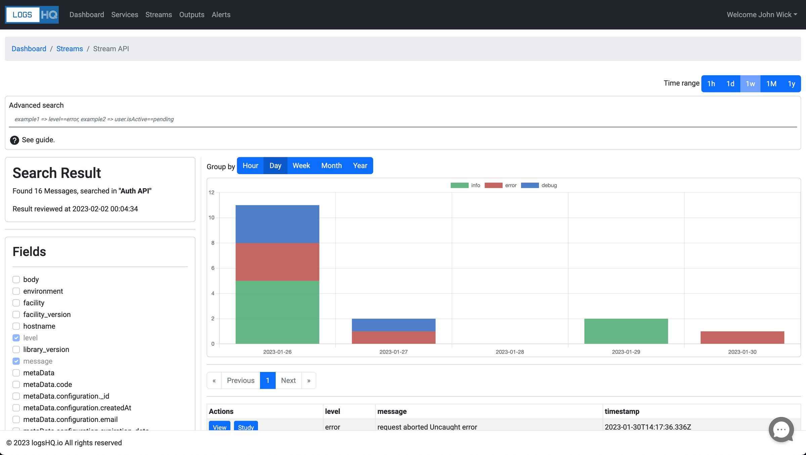
Task: Click the « first-page pagination icon
Action: [x=214, y=380]
